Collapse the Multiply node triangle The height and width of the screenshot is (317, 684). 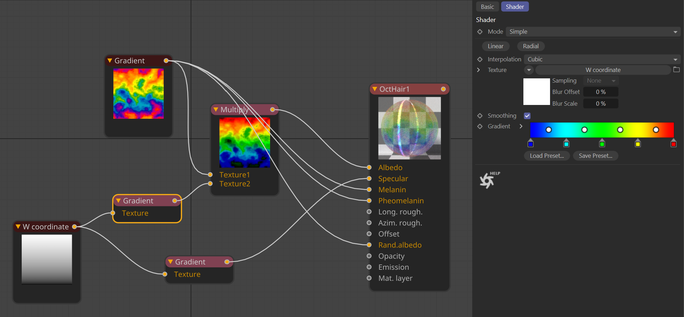[x=216, y=110]
